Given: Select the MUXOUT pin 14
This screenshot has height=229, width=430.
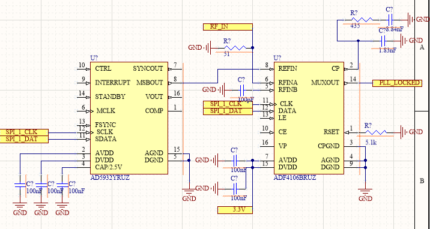Looking at the screenshot, I should point(351,83).
